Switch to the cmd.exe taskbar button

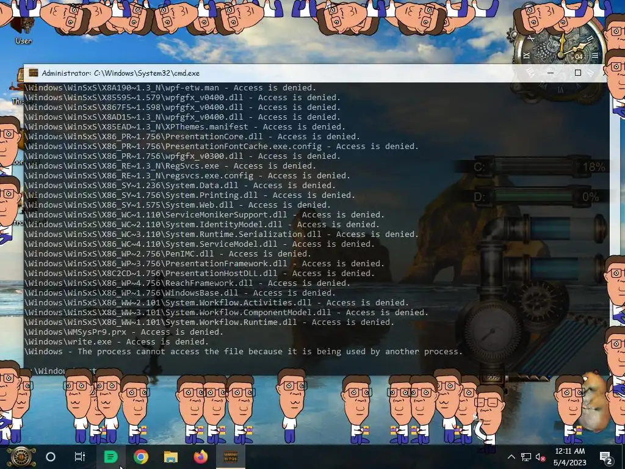coord(231,457)
